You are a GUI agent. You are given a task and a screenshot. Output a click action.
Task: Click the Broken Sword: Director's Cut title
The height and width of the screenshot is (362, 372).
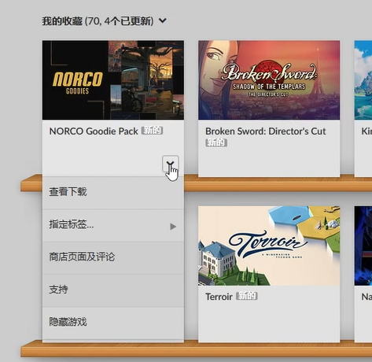266,131
